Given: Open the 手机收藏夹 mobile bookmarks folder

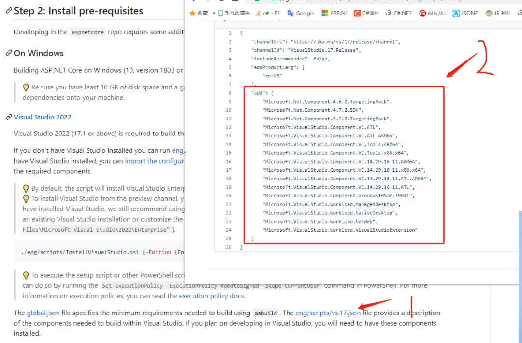Looking at the screenshot, I should click(234, 13).
